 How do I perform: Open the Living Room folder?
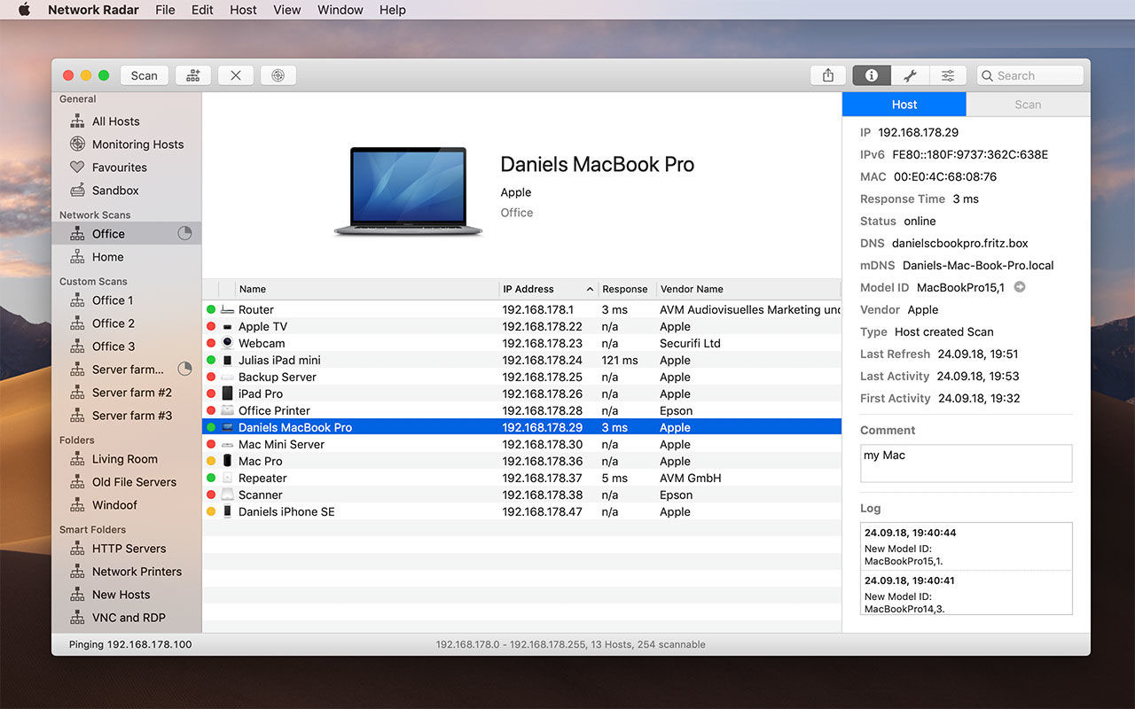click(x=126, y=459)
